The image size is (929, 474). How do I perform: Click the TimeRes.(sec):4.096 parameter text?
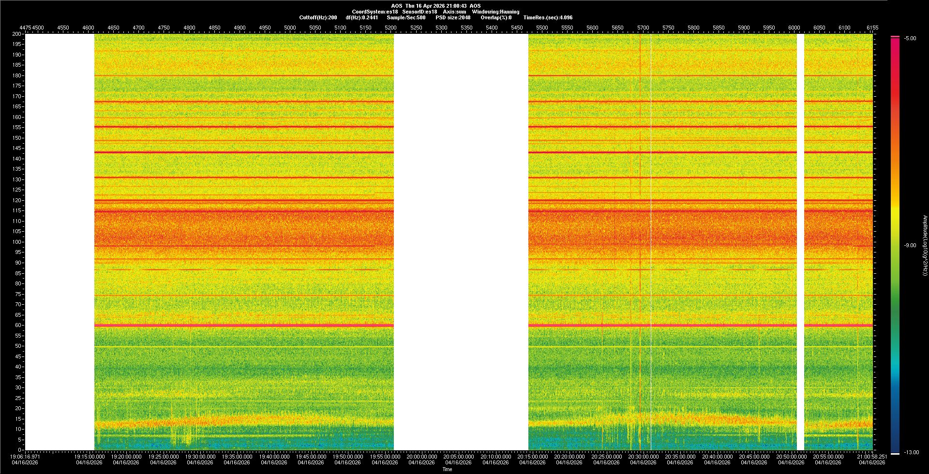(548, 17)
